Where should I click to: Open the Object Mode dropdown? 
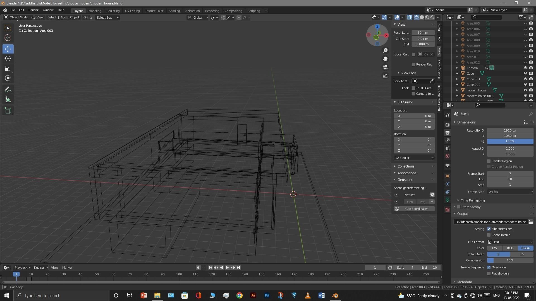pos(18,17)
